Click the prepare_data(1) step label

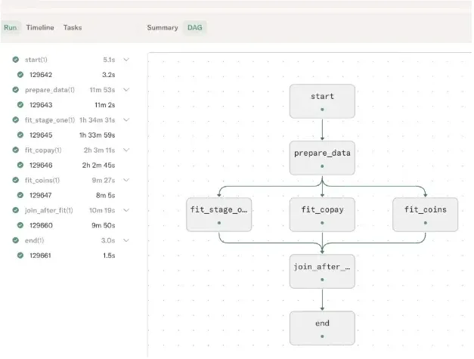click(x=50, y=90)
